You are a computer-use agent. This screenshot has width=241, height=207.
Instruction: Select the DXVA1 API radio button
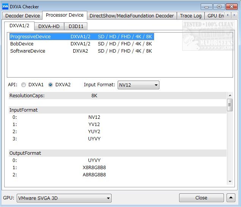click(x=24, y=85)
